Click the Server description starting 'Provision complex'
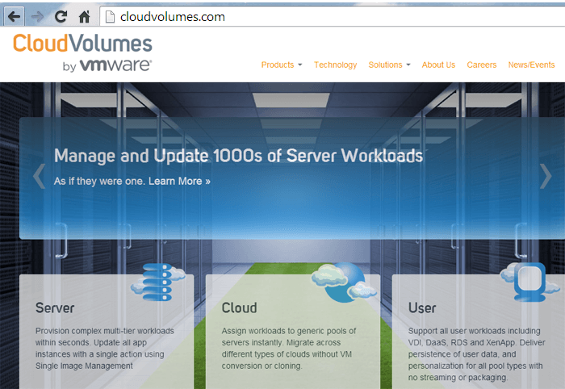This screenshot has width=565, height=389. click(x=104, y=349)
